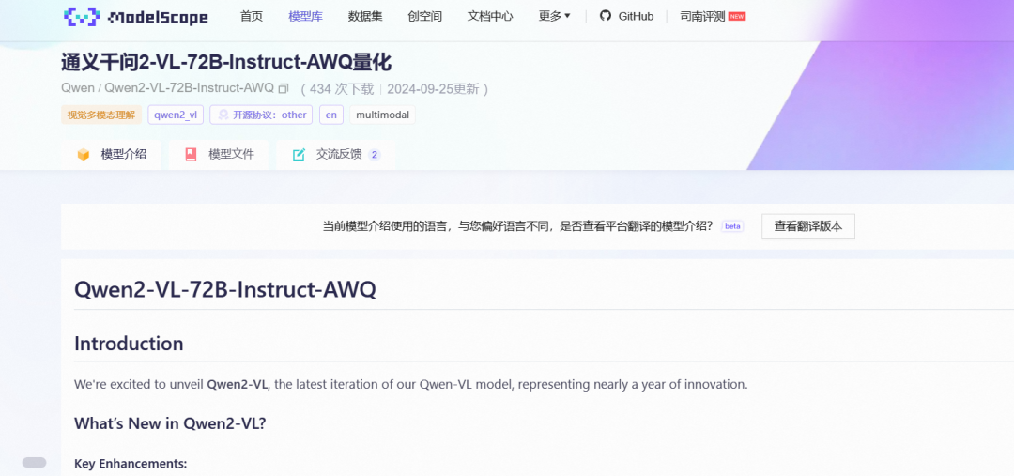
Task: Click the What's New in Qwen2-VL? heading
Action: (170, 423)
